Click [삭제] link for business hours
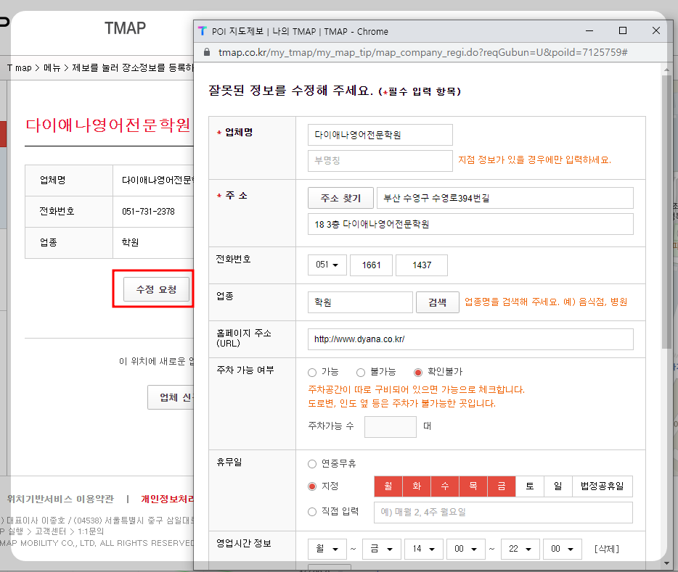Viewport: 678px width, 572px height. [x=607, y=549]
